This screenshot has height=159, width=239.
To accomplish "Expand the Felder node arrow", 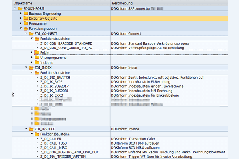I will (x=32, y=52).
